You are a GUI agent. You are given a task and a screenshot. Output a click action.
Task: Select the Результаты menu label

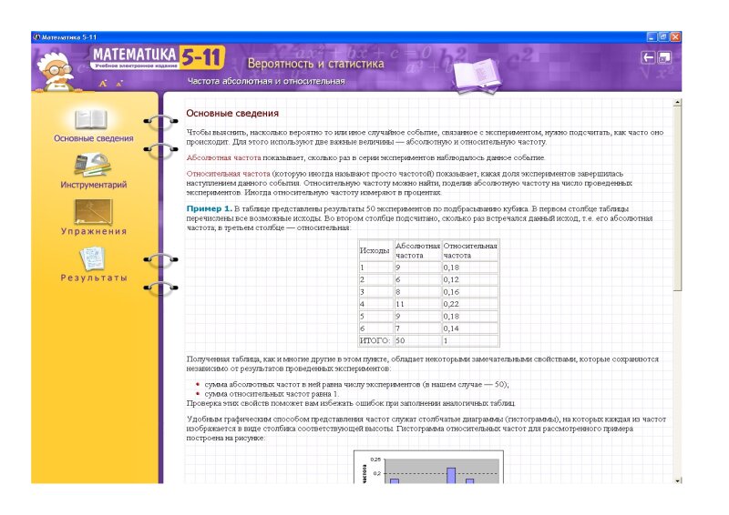94,278
